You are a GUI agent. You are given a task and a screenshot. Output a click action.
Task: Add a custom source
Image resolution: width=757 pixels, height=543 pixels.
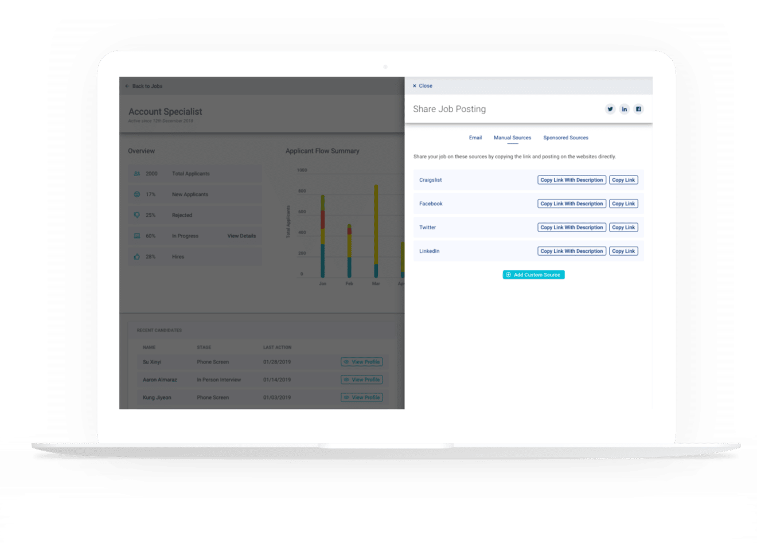click(533, 275)
